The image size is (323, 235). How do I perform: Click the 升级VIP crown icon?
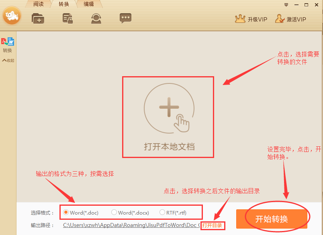click(x=240, y=19)
